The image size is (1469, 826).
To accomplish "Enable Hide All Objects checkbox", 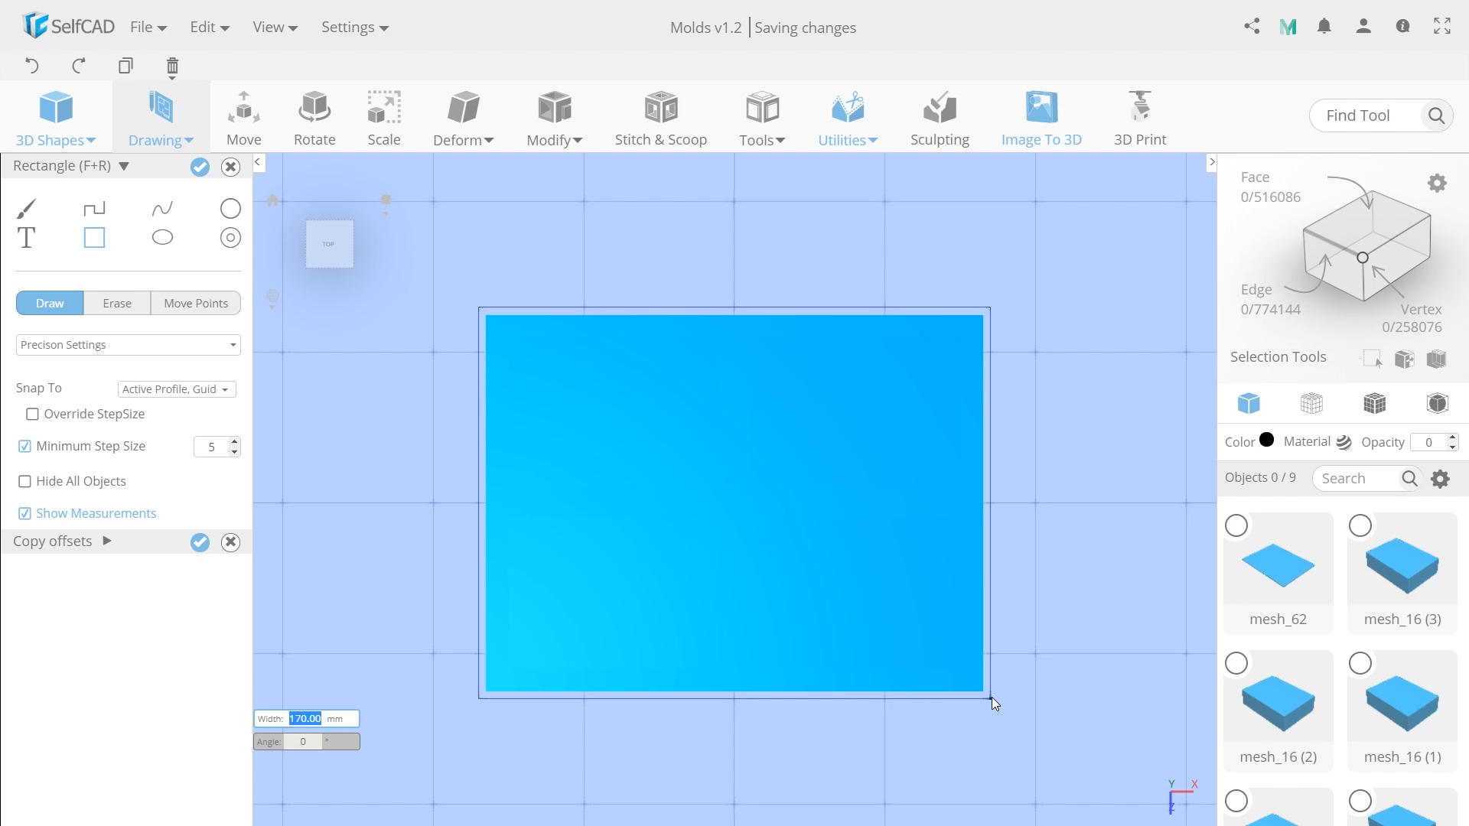I will 25,481.
